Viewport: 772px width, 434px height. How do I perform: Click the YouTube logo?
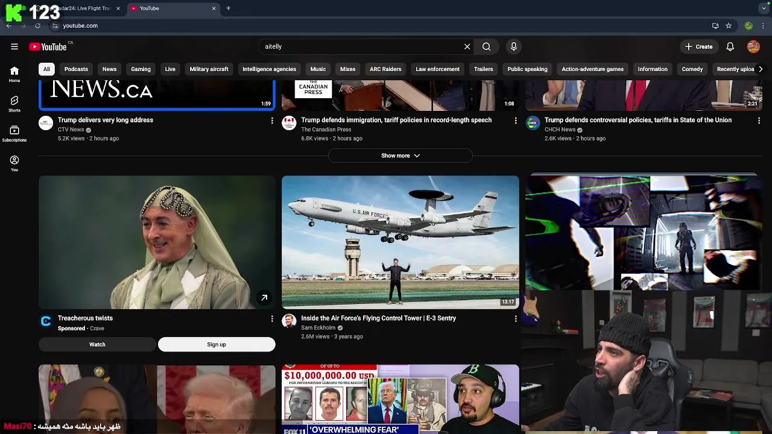pos(48,46)
